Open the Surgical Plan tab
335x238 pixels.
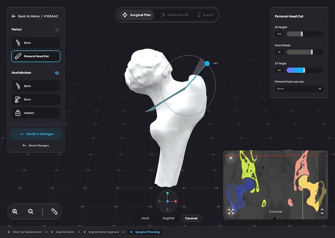[136, 15]
